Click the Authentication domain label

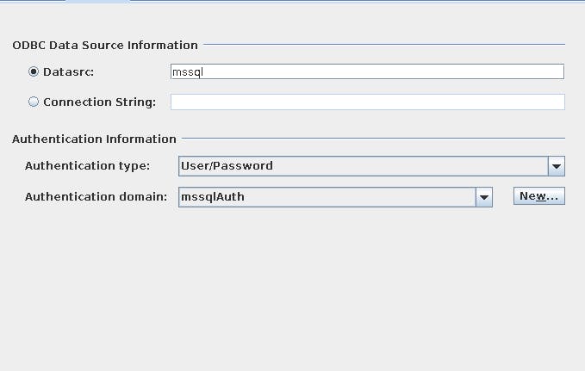point(96,197)
